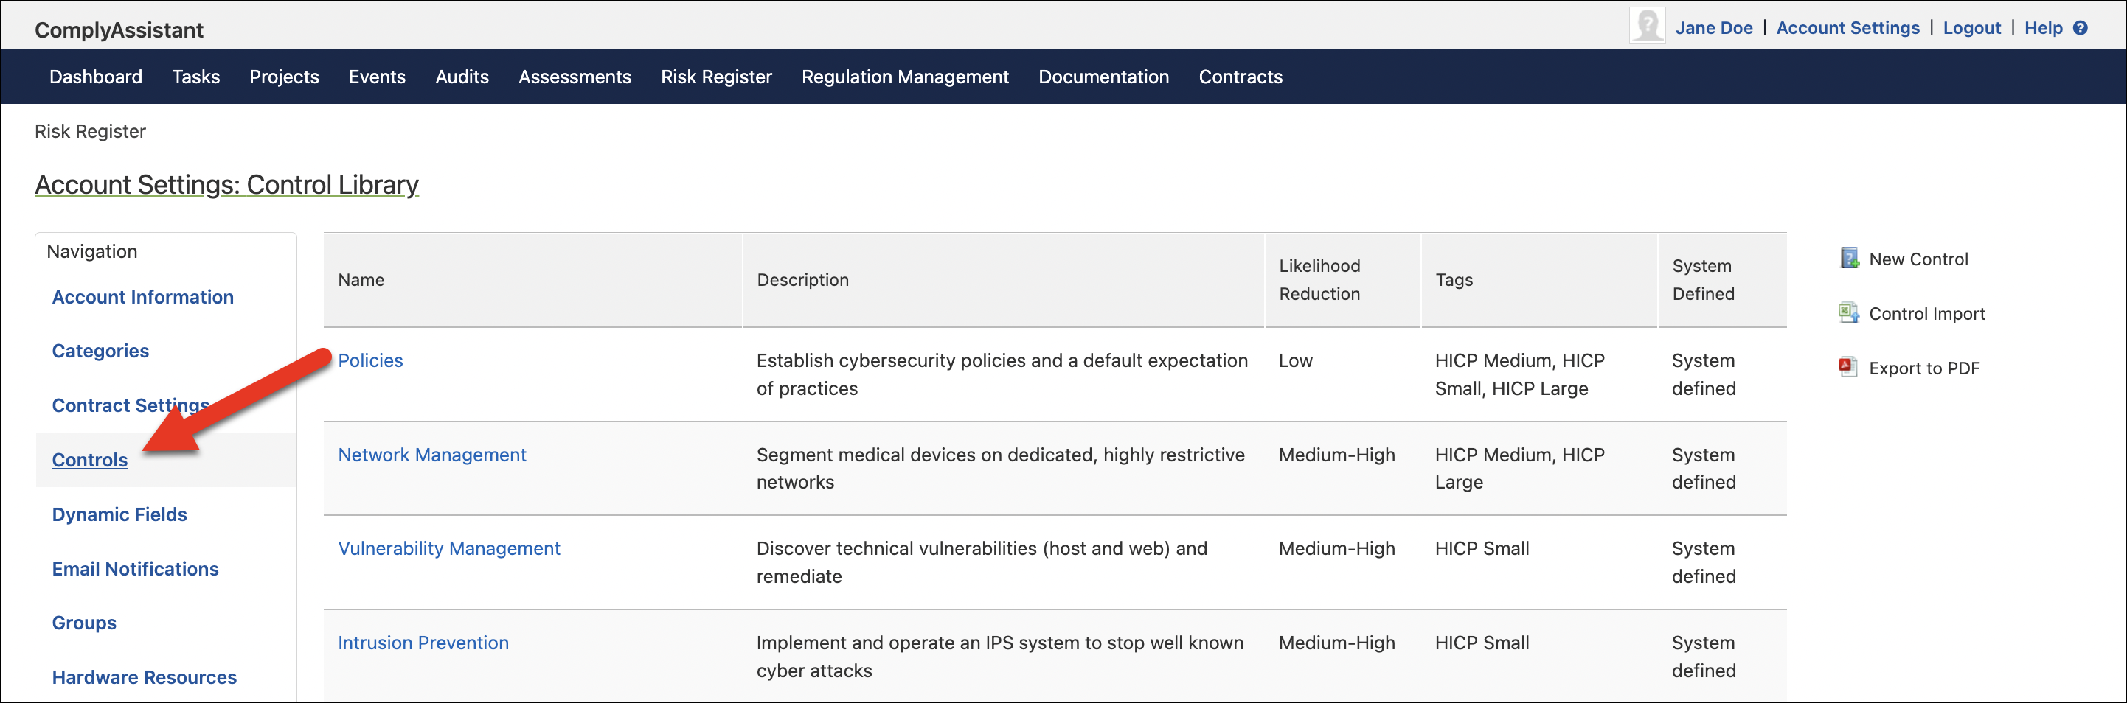The height and width of the screenshot is (703, 2127).
Task: Open the Events menu item
Action: 378,77
